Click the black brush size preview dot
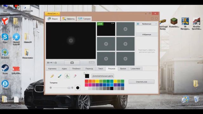The width and height of the screenshot is (203, 114). click(77, 88)
